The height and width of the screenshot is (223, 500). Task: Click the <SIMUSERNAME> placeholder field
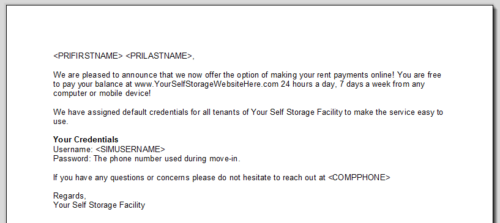click(130, 149)
